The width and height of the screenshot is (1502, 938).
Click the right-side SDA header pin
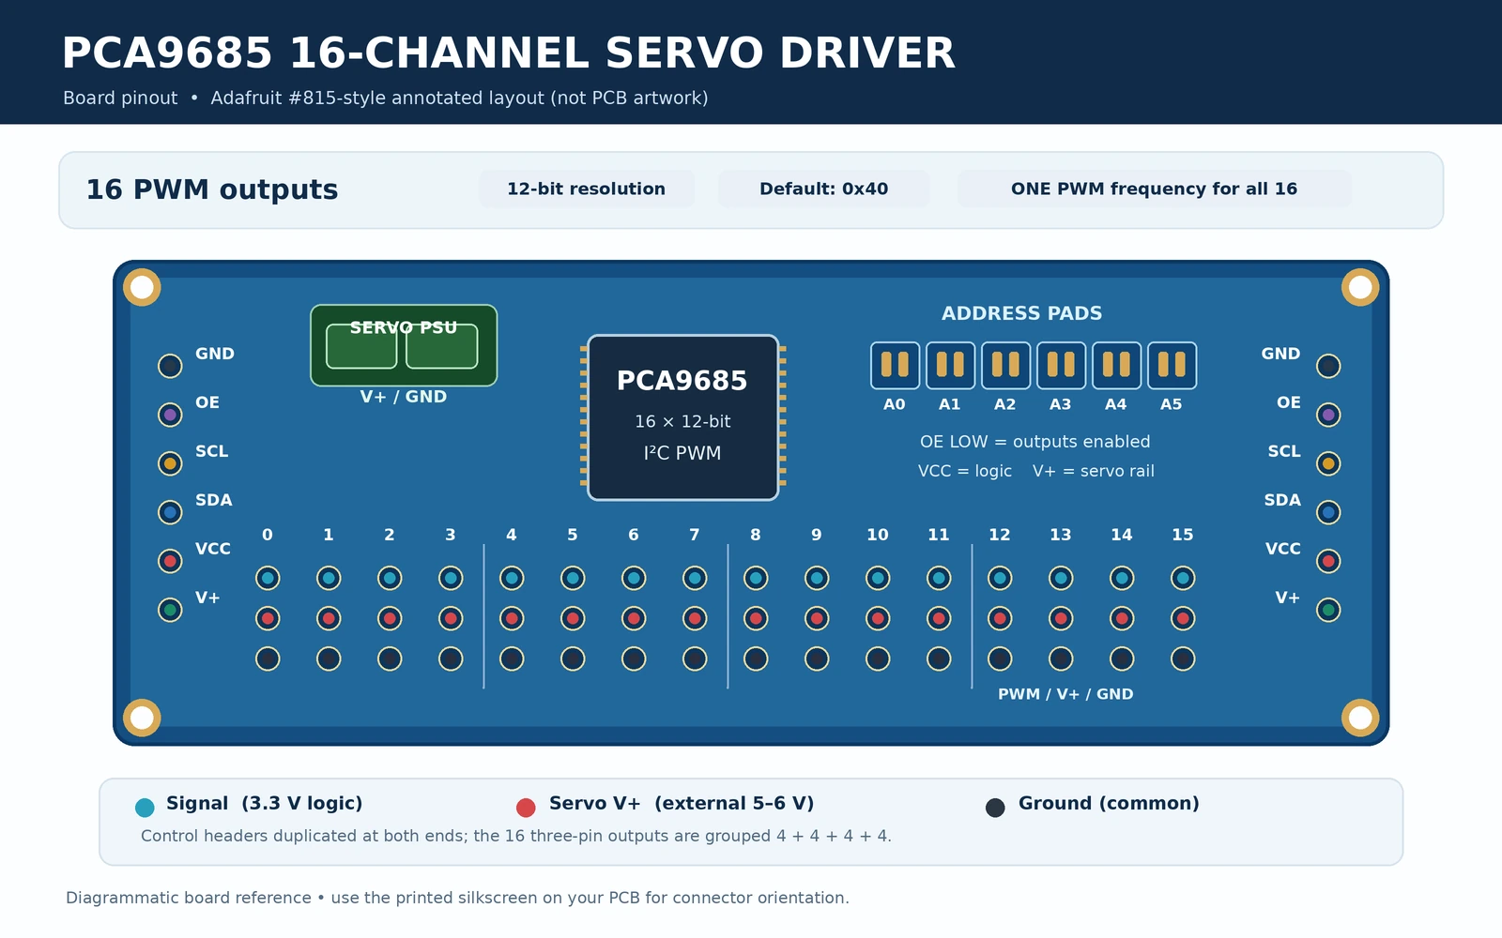coord(1328,512)
